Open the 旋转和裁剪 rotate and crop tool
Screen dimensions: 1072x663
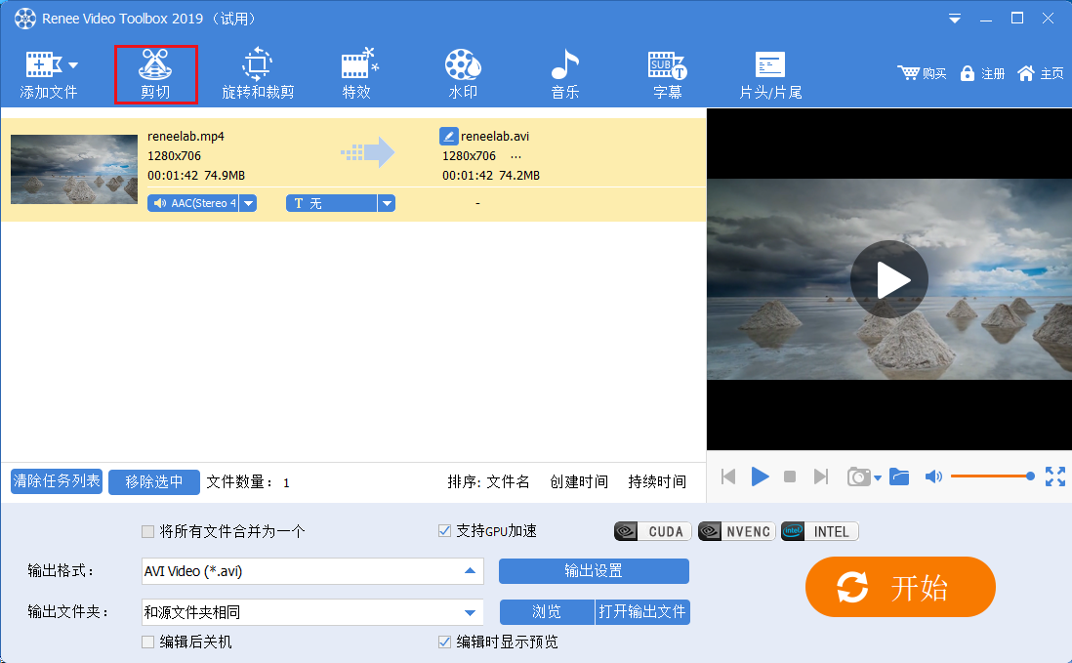pos(258,74)
